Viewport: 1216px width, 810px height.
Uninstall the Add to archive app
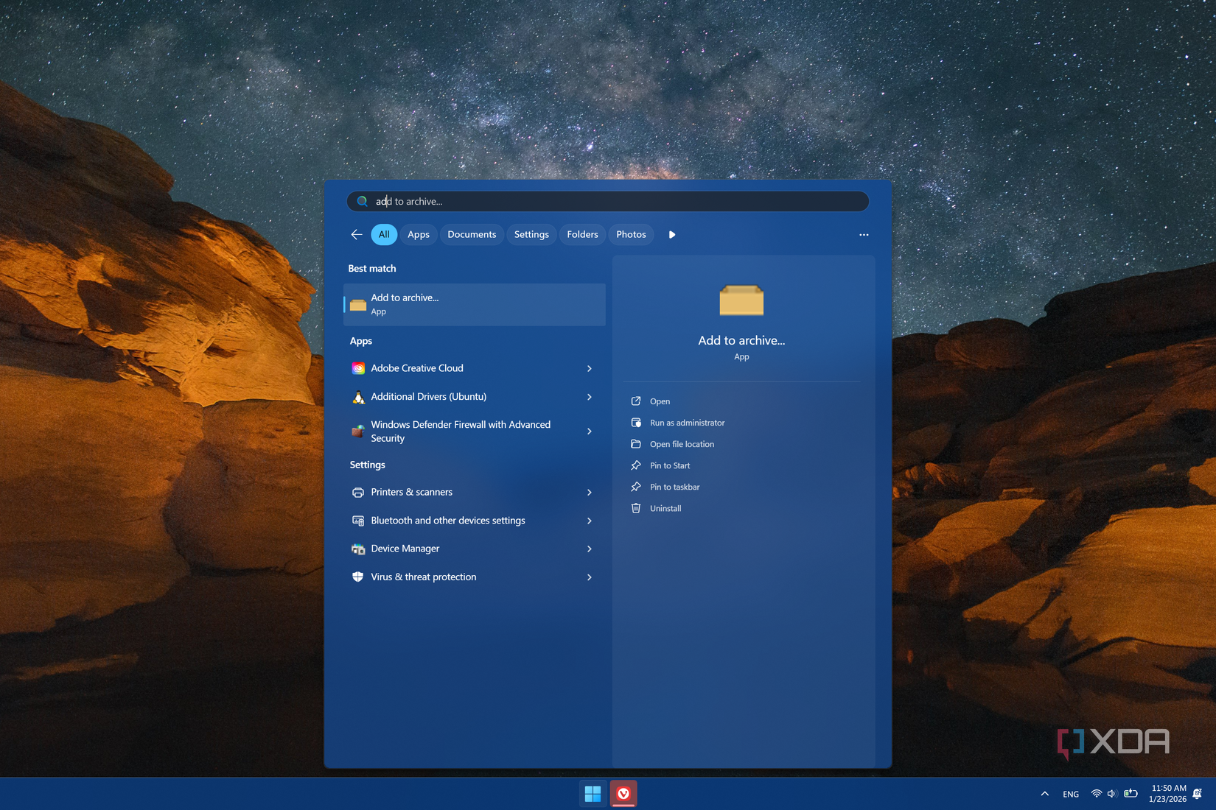665,508
